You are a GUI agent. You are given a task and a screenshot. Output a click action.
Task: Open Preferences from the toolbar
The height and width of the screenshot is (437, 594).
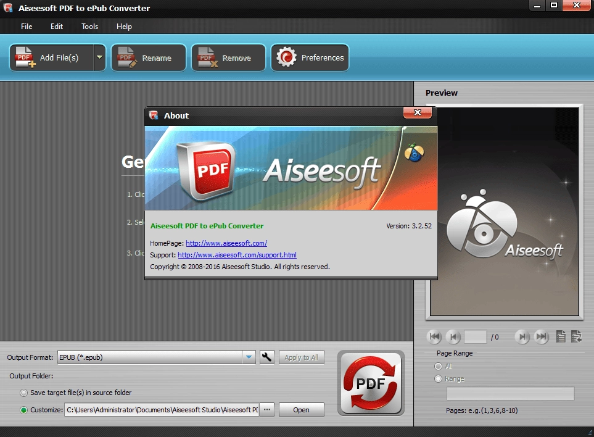pyautogui.click(x=310, y=57)
